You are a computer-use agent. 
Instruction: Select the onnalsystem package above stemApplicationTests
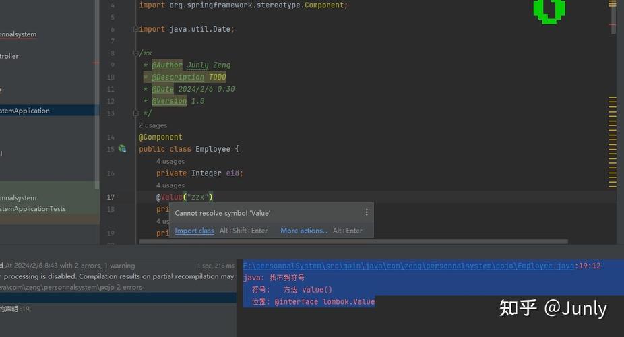coord(18,197)
